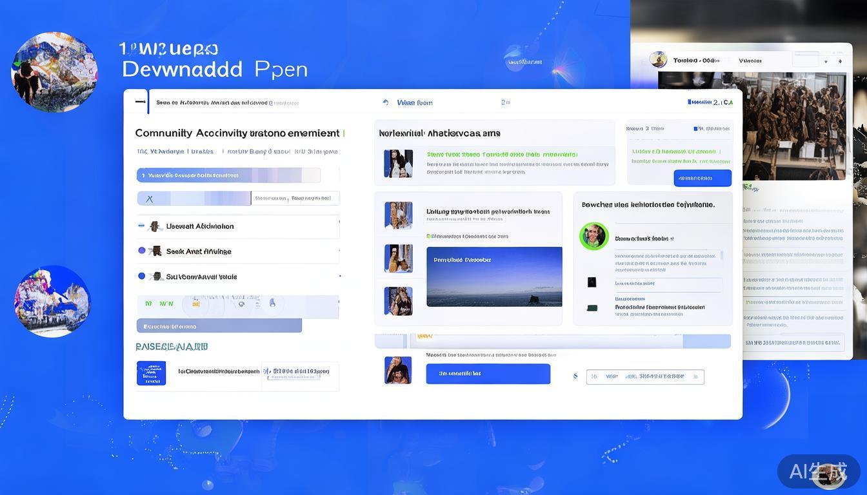This screenshot has width=867, height=495.
Task: Click the black square icon below the green avatar
Action: tap(592, 282)
